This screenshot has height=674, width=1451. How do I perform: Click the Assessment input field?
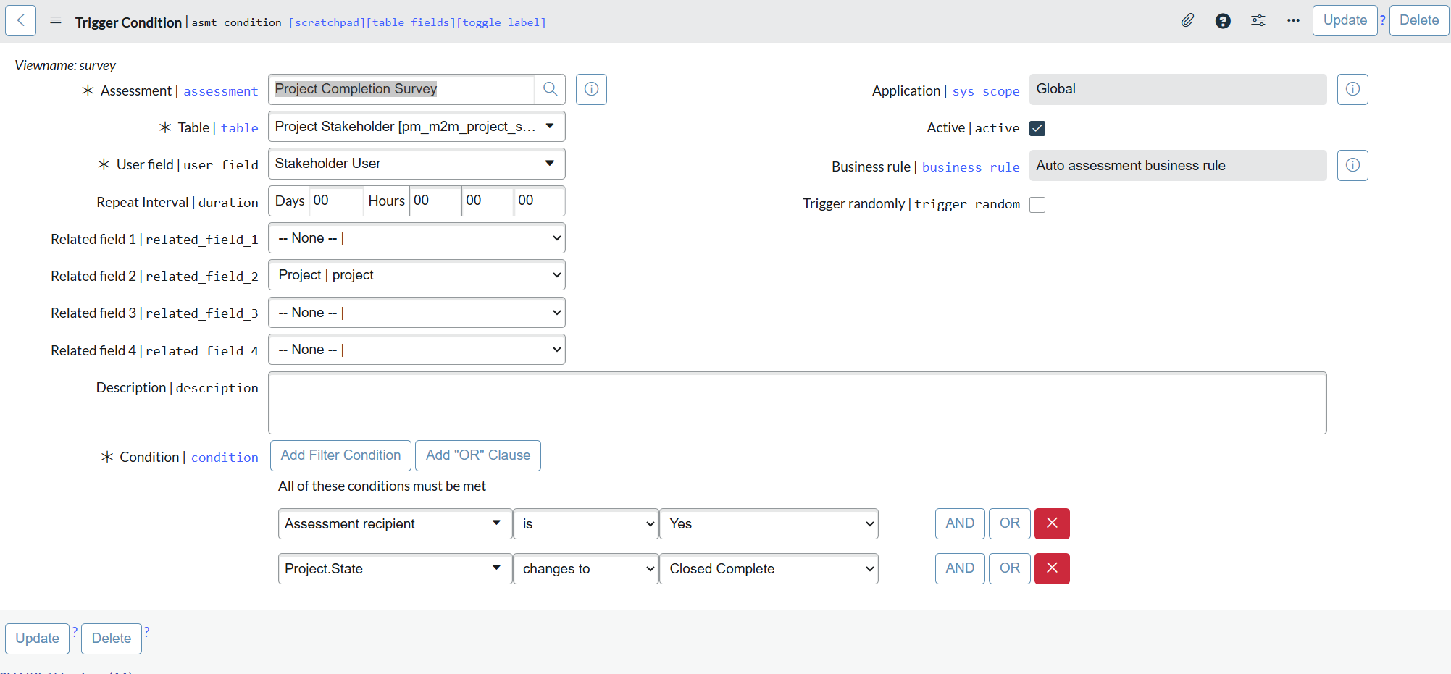tap(401, 89)
